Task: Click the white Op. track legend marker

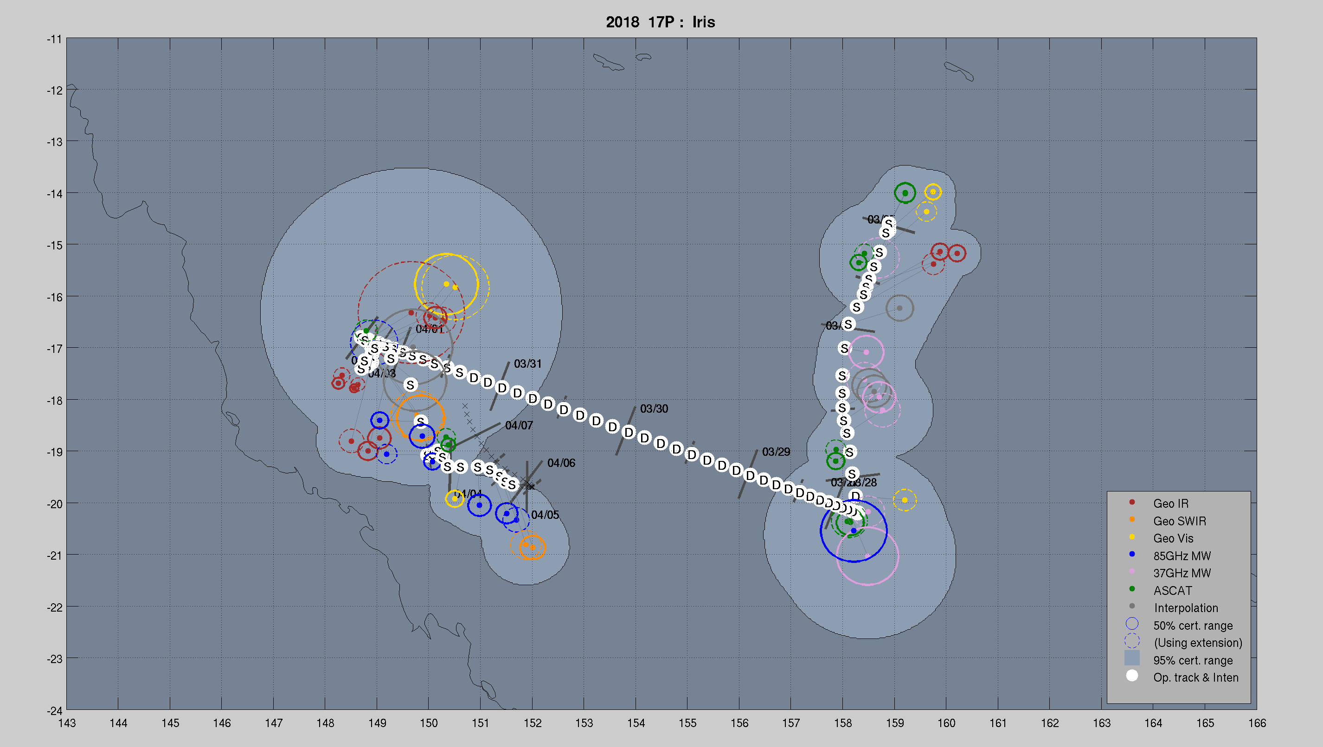Action: pyautogui.click(x=1131, y=676)
